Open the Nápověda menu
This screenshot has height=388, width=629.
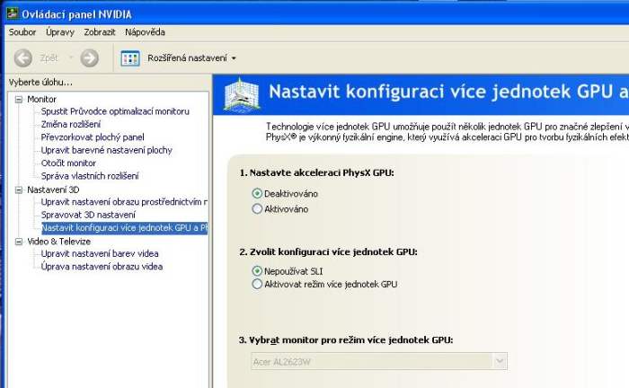point(145,32)
